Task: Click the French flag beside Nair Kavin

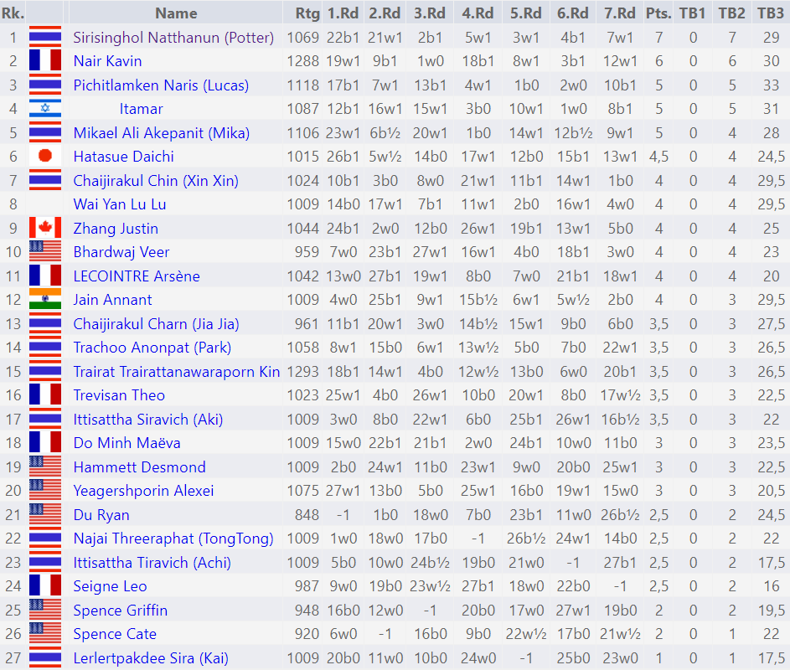Action: 45,61
